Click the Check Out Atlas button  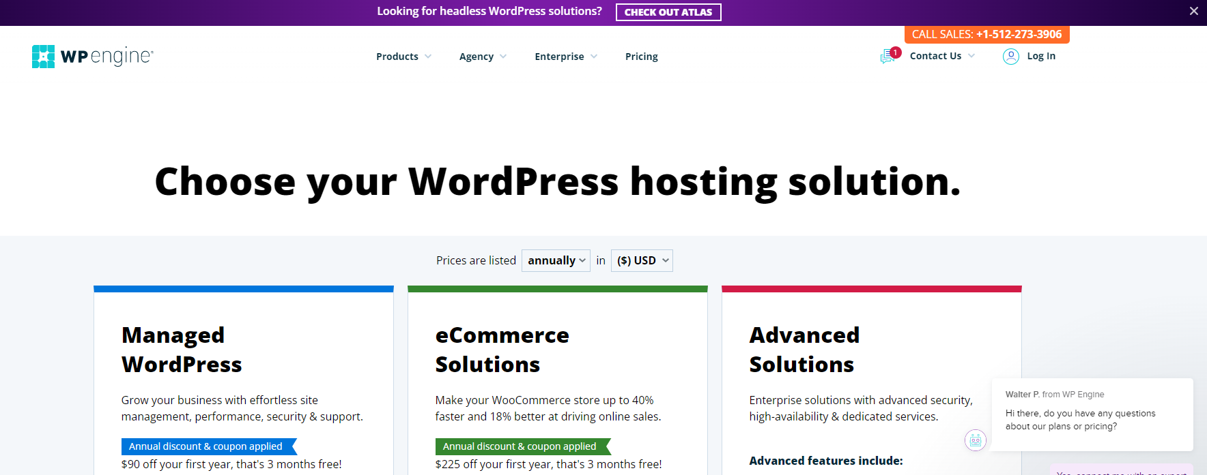(668, 12)
